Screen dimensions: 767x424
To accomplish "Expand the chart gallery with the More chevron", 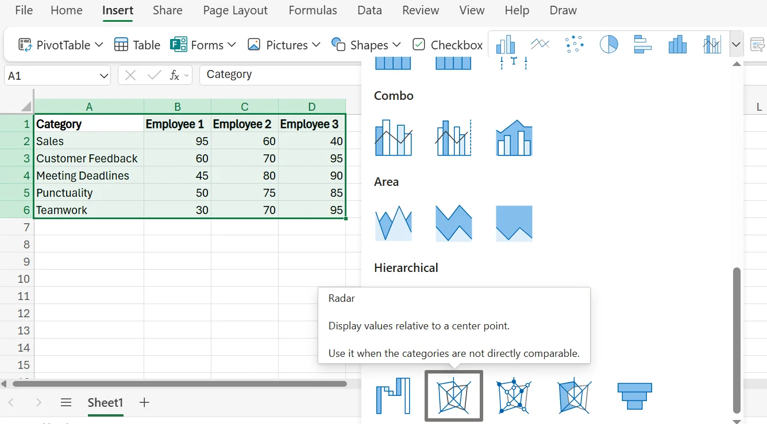I will 736,44.
